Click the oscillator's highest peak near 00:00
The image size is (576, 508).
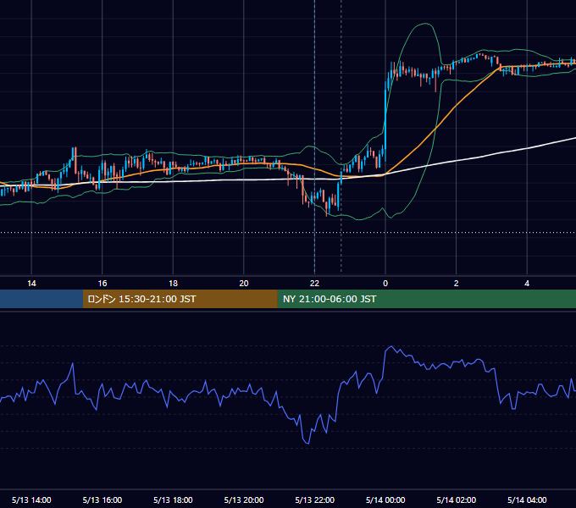tap(391, 346)
